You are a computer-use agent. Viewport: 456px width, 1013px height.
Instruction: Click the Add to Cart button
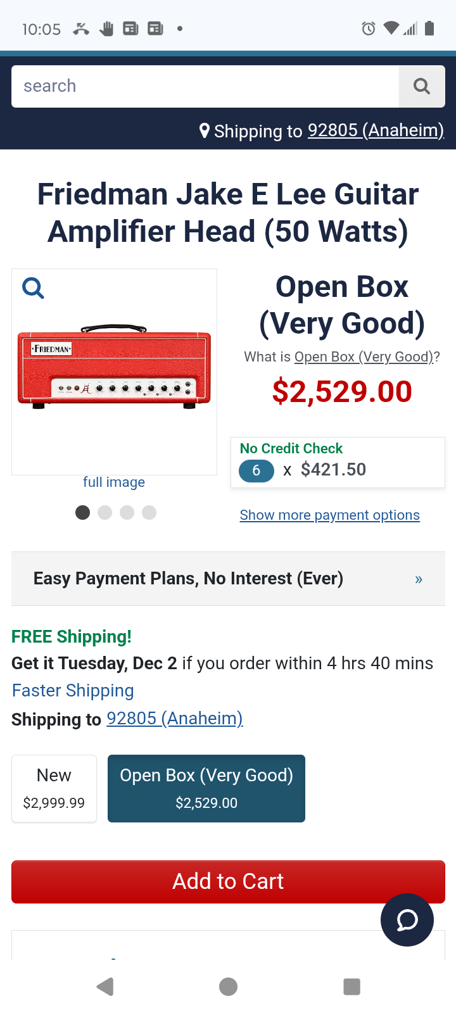[228, 881]
